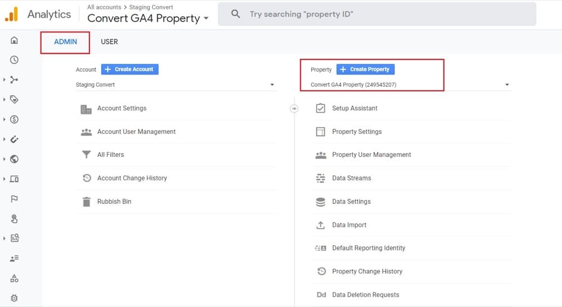
Task: Expand the Lifecycle flow sidebar section arrow
Action: 4,80
